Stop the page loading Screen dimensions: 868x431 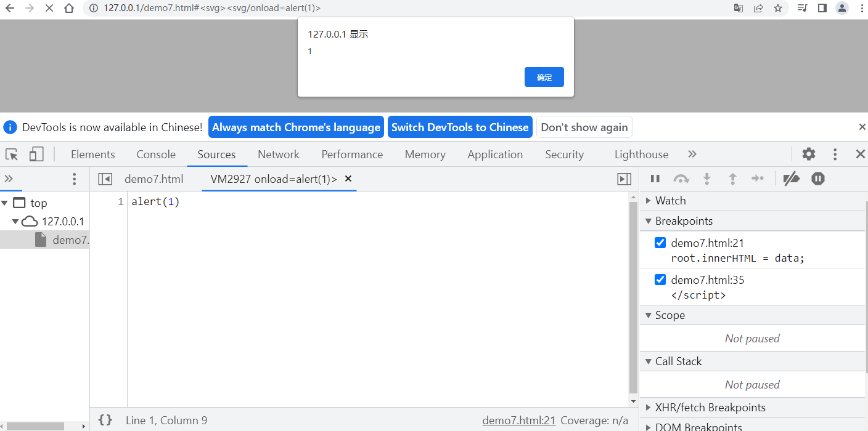pos(49,9)
